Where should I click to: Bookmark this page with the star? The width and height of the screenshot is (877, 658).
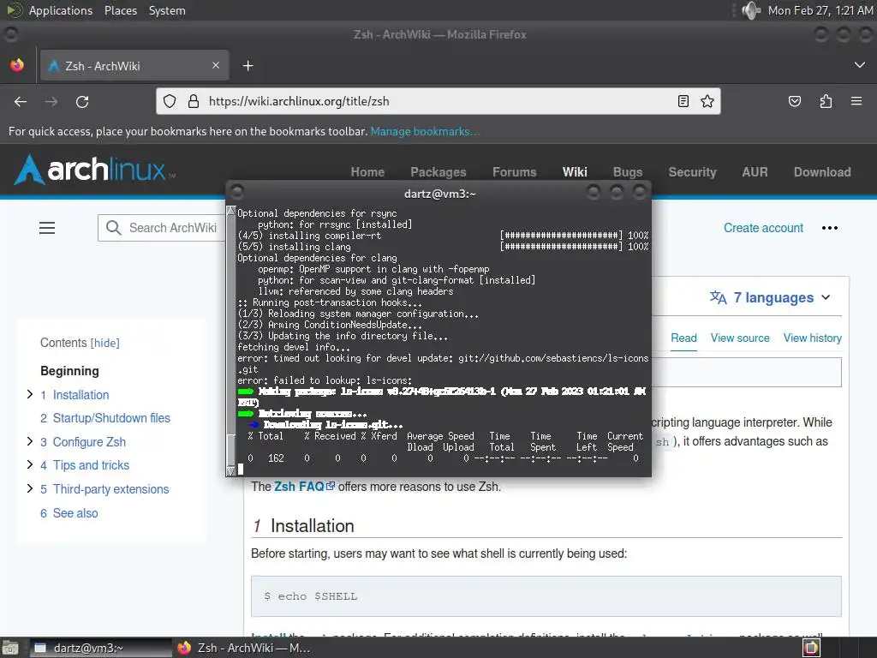(707, 101)
